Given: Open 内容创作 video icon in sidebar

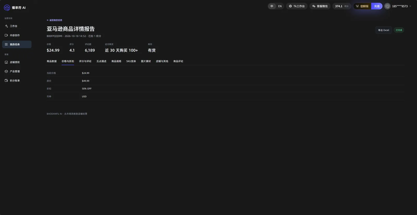Looking at the screenshot, I should [6, 35].
